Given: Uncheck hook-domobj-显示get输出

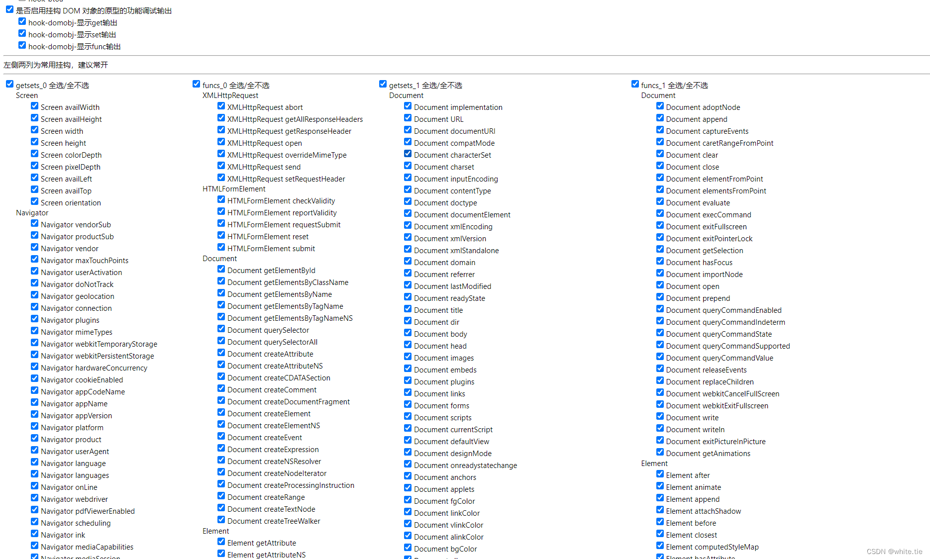Looking at the screenshot, I should pos(22,21).
